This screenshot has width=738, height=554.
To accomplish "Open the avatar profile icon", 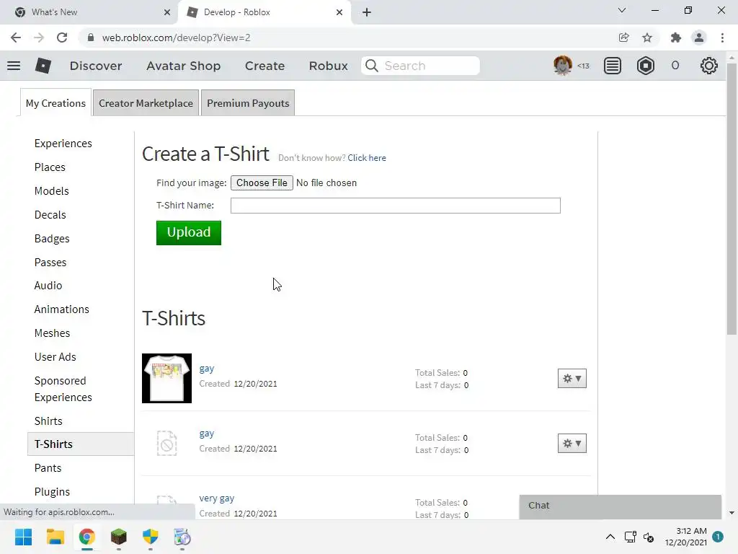I will [x=562, y=66].
